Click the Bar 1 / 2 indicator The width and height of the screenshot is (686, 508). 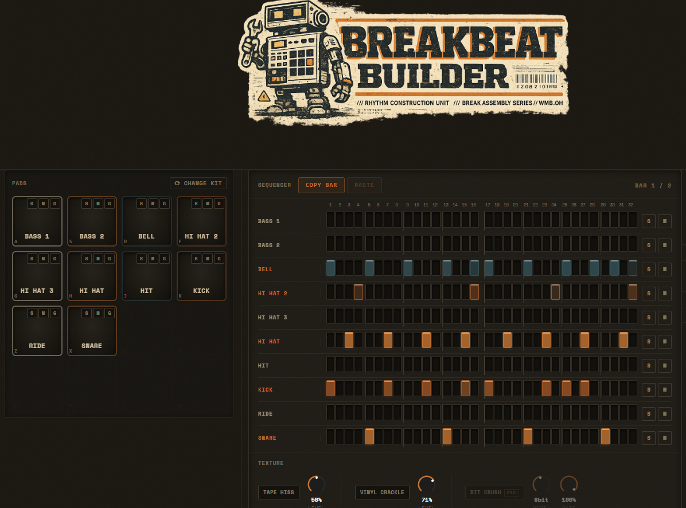pos(653,185)
